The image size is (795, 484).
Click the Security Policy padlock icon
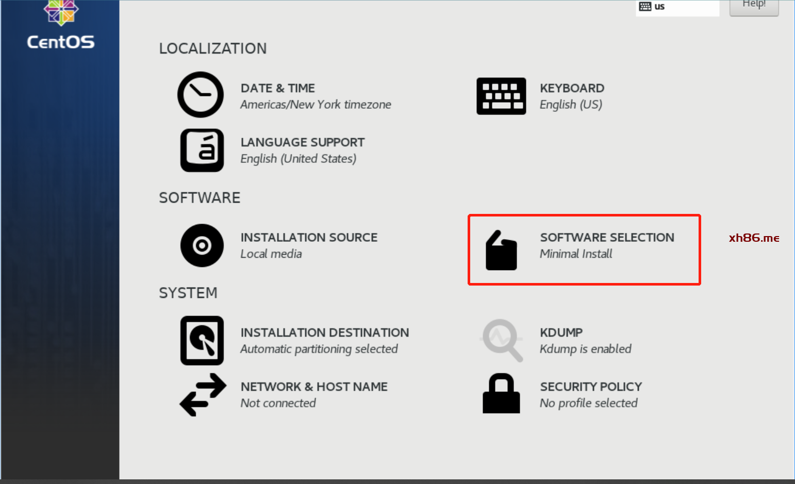click(x=501, y=394)
